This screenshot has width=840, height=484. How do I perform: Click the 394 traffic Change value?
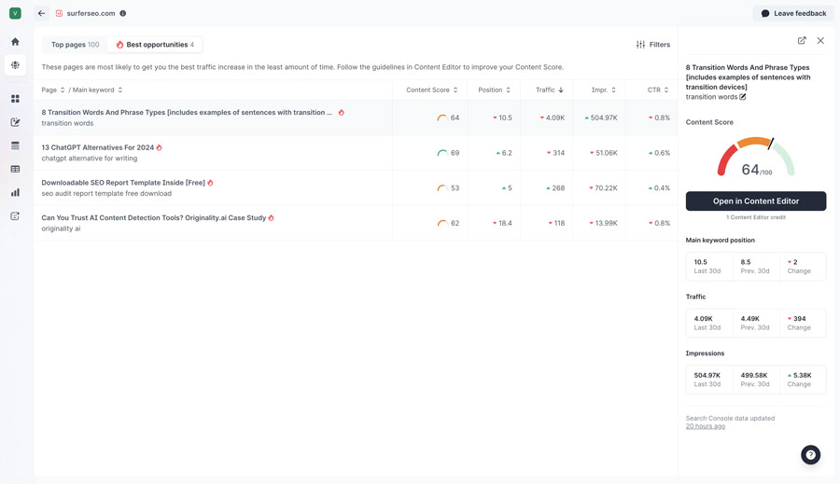click(x=797, y=319)
